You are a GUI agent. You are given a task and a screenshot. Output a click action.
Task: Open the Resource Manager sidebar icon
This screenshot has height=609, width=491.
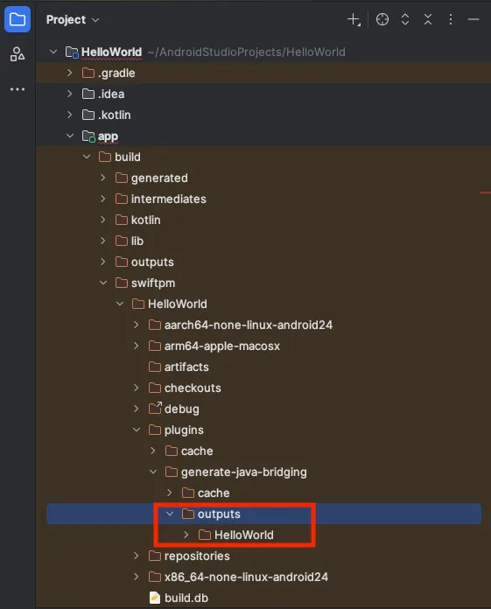(x=18, y=54)
